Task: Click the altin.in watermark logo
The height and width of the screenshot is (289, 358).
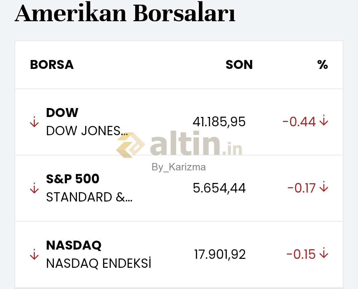Action: (179, 144)
